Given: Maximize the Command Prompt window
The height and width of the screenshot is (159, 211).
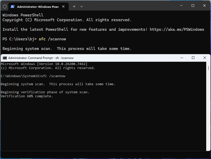Looking at the screenshot, I should [x=193, y=58].
